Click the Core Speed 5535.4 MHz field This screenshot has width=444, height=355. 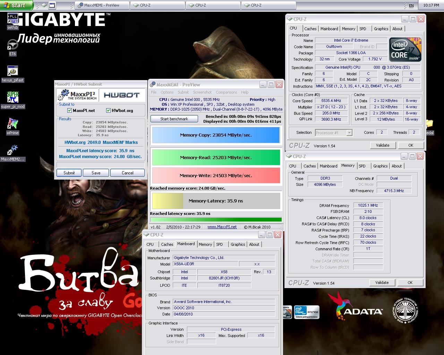(x=331, y=101)
